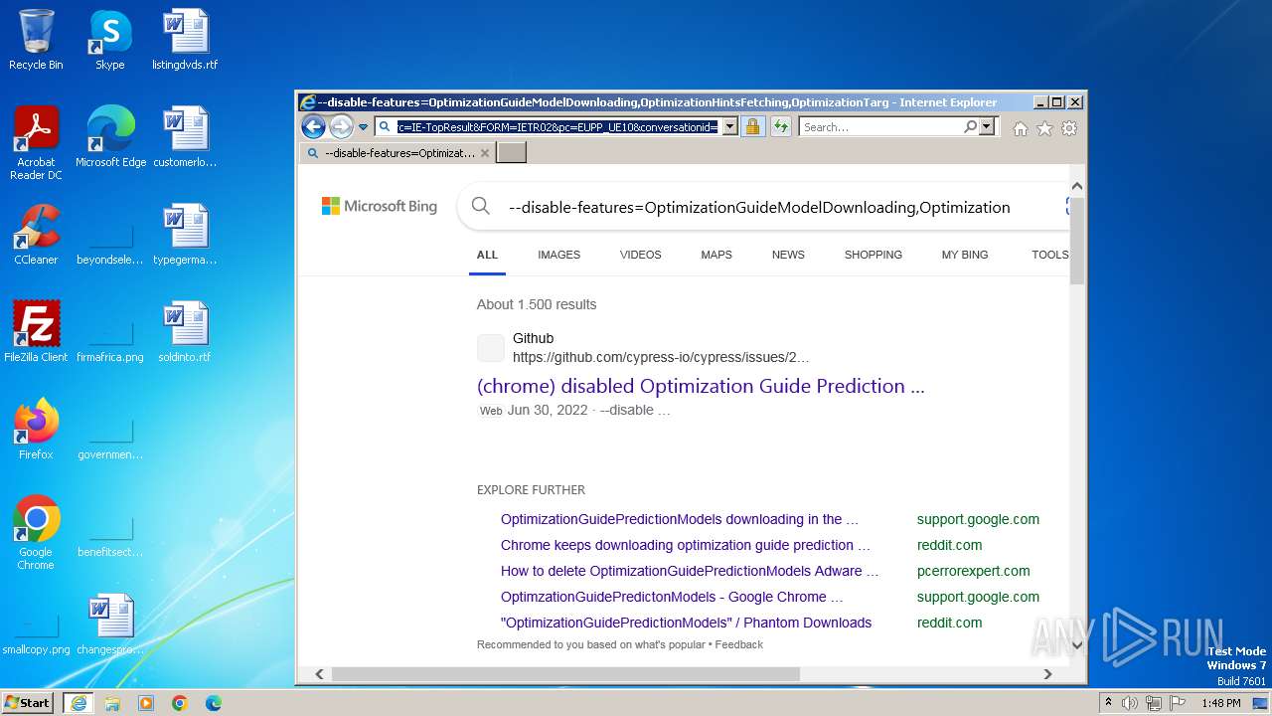Open OptimizationGuidePredictionModels downloading link
1272x716 pixels.
pos(680,519)
